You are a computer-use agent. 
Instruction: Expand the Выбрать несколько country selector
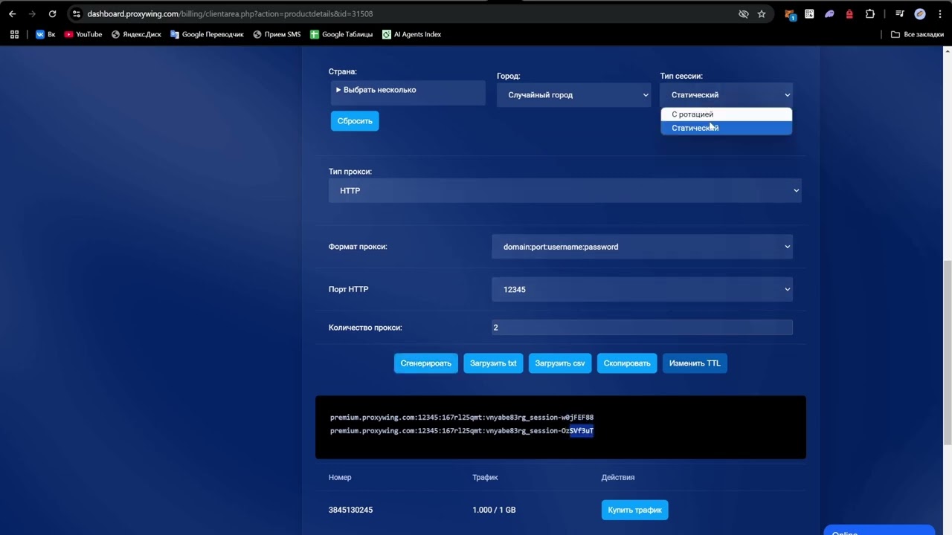point(408,90)
